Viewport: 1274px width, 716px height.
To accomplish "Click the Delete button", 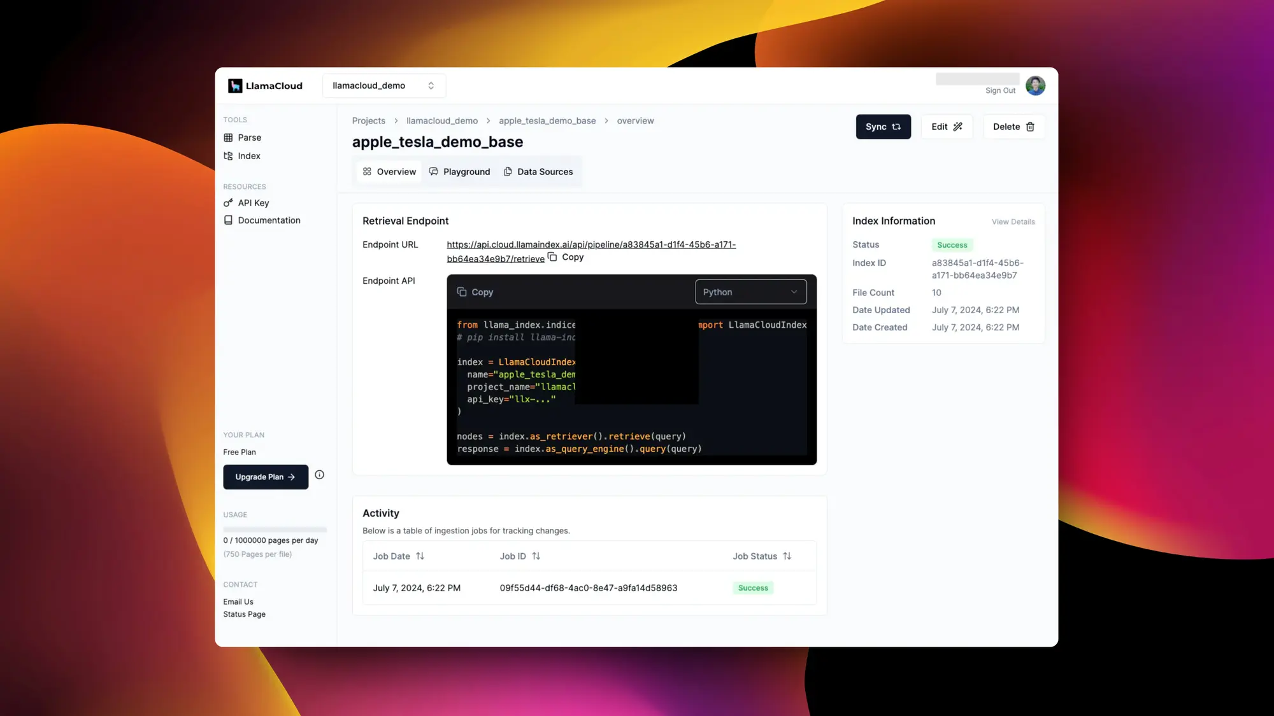I will tap(1013, 127).
